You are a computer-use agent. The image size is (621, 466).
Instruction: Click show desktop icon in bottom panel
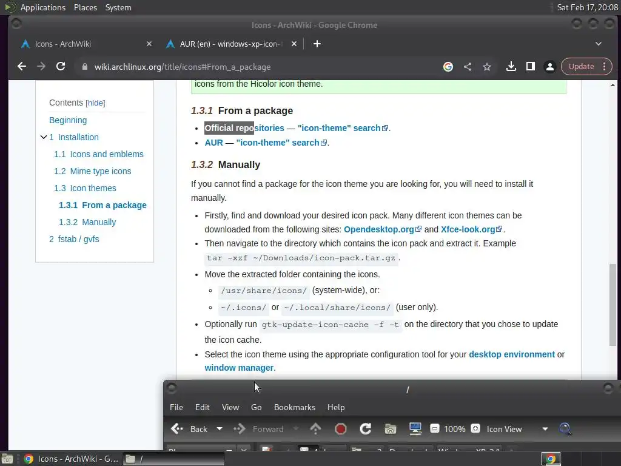pos(7,459)
